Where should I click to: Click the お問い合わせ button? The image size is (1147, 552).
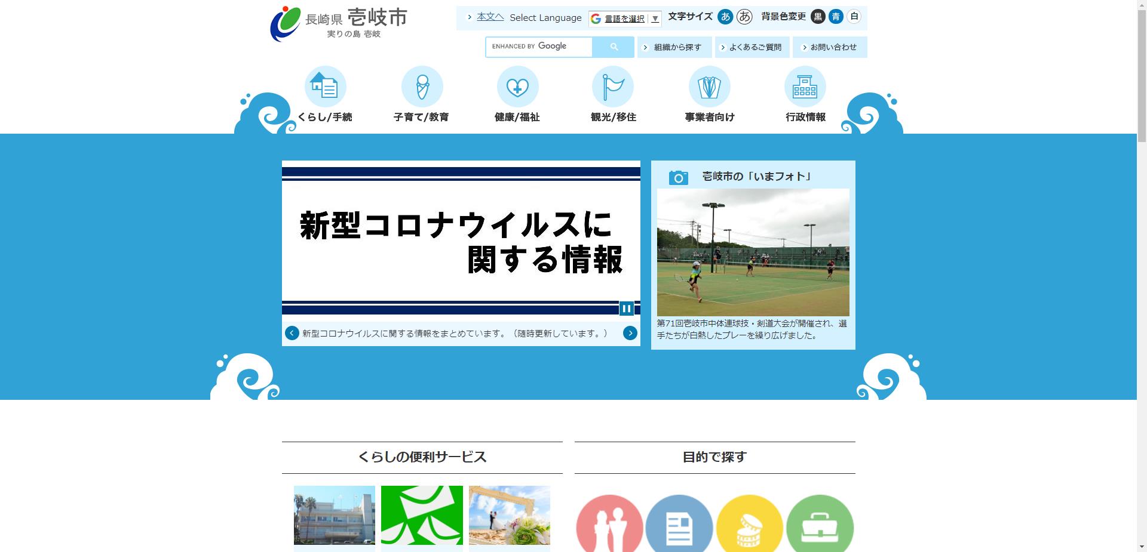(830, 47)
